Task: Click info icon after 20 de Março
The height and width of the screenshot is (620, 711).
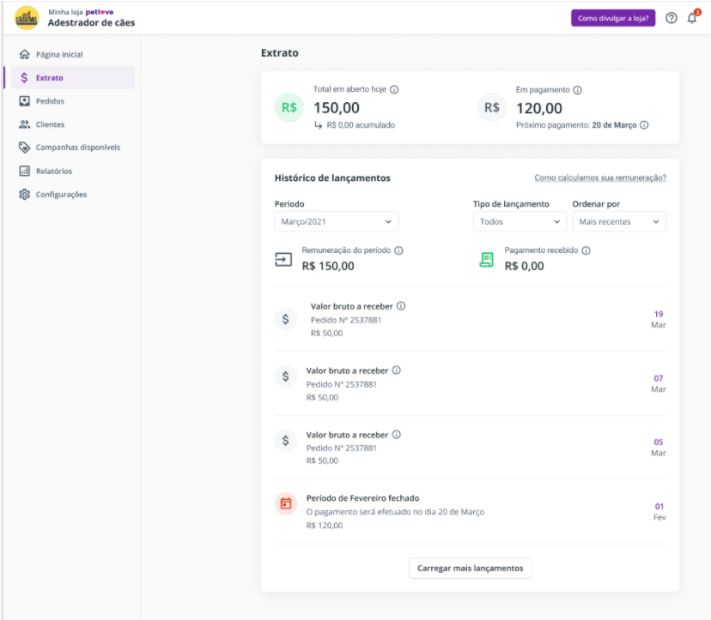Action: [644, 124]
